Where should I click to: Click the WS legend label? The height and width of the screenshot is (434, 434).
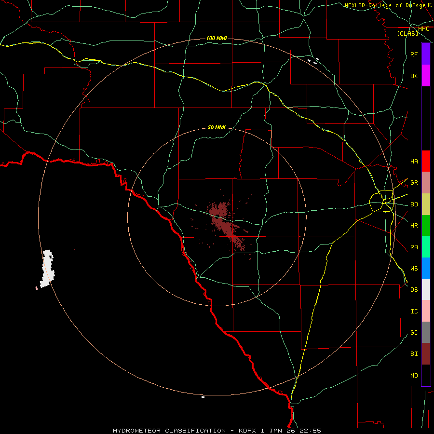414,268
